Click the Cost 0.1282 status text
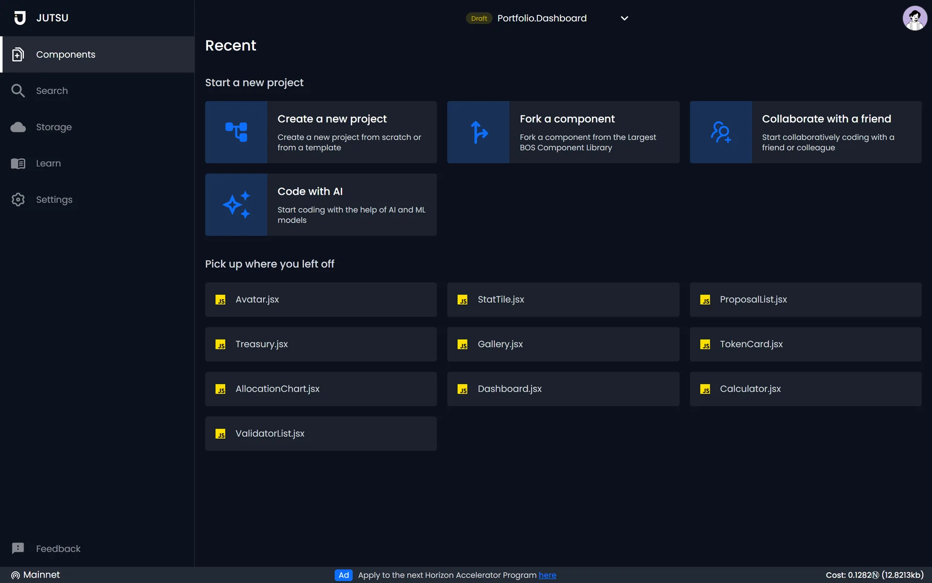Image resolution: width=932 pixels, height=583 pixels. point(874,575)
